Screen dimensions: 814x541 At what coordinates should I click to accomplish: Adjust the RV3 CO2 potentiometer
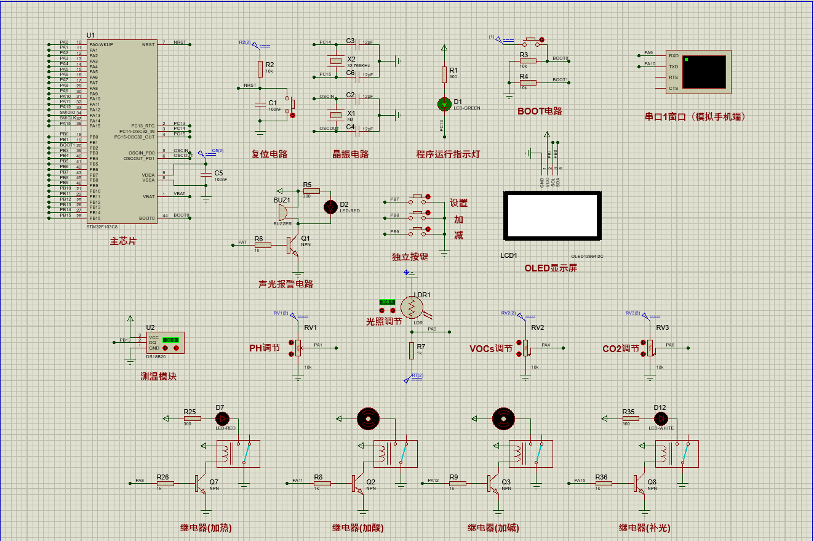pyautogui.click(x=648, y=348)
